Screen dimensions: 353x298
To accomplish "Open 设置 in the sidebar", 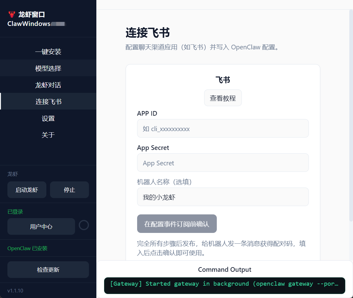I will pos(48,118).
